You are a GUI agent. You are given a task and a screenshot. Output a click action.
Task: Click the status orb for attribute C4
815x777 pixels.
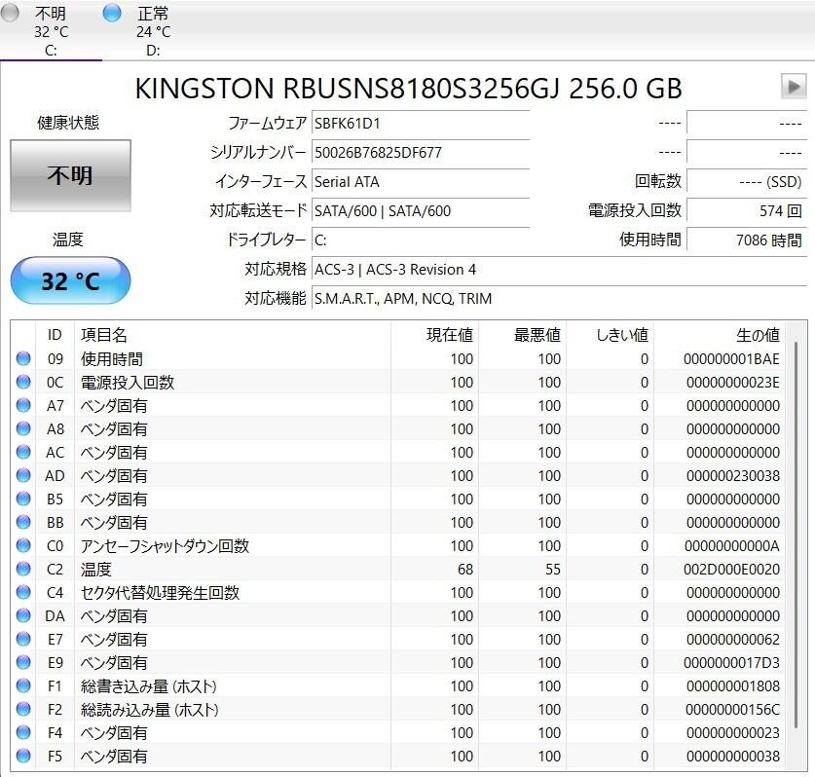(x=23, y=593)
